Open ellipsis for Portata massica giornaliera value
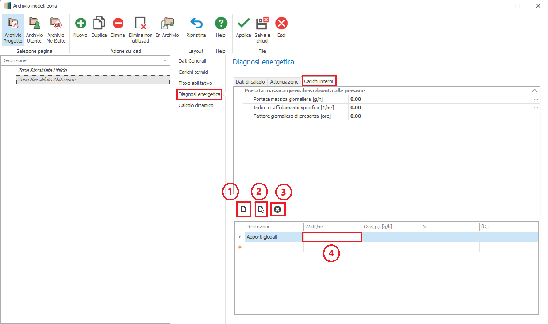The width and height of the screenshot is (548, 324). (x=536, y=99)
